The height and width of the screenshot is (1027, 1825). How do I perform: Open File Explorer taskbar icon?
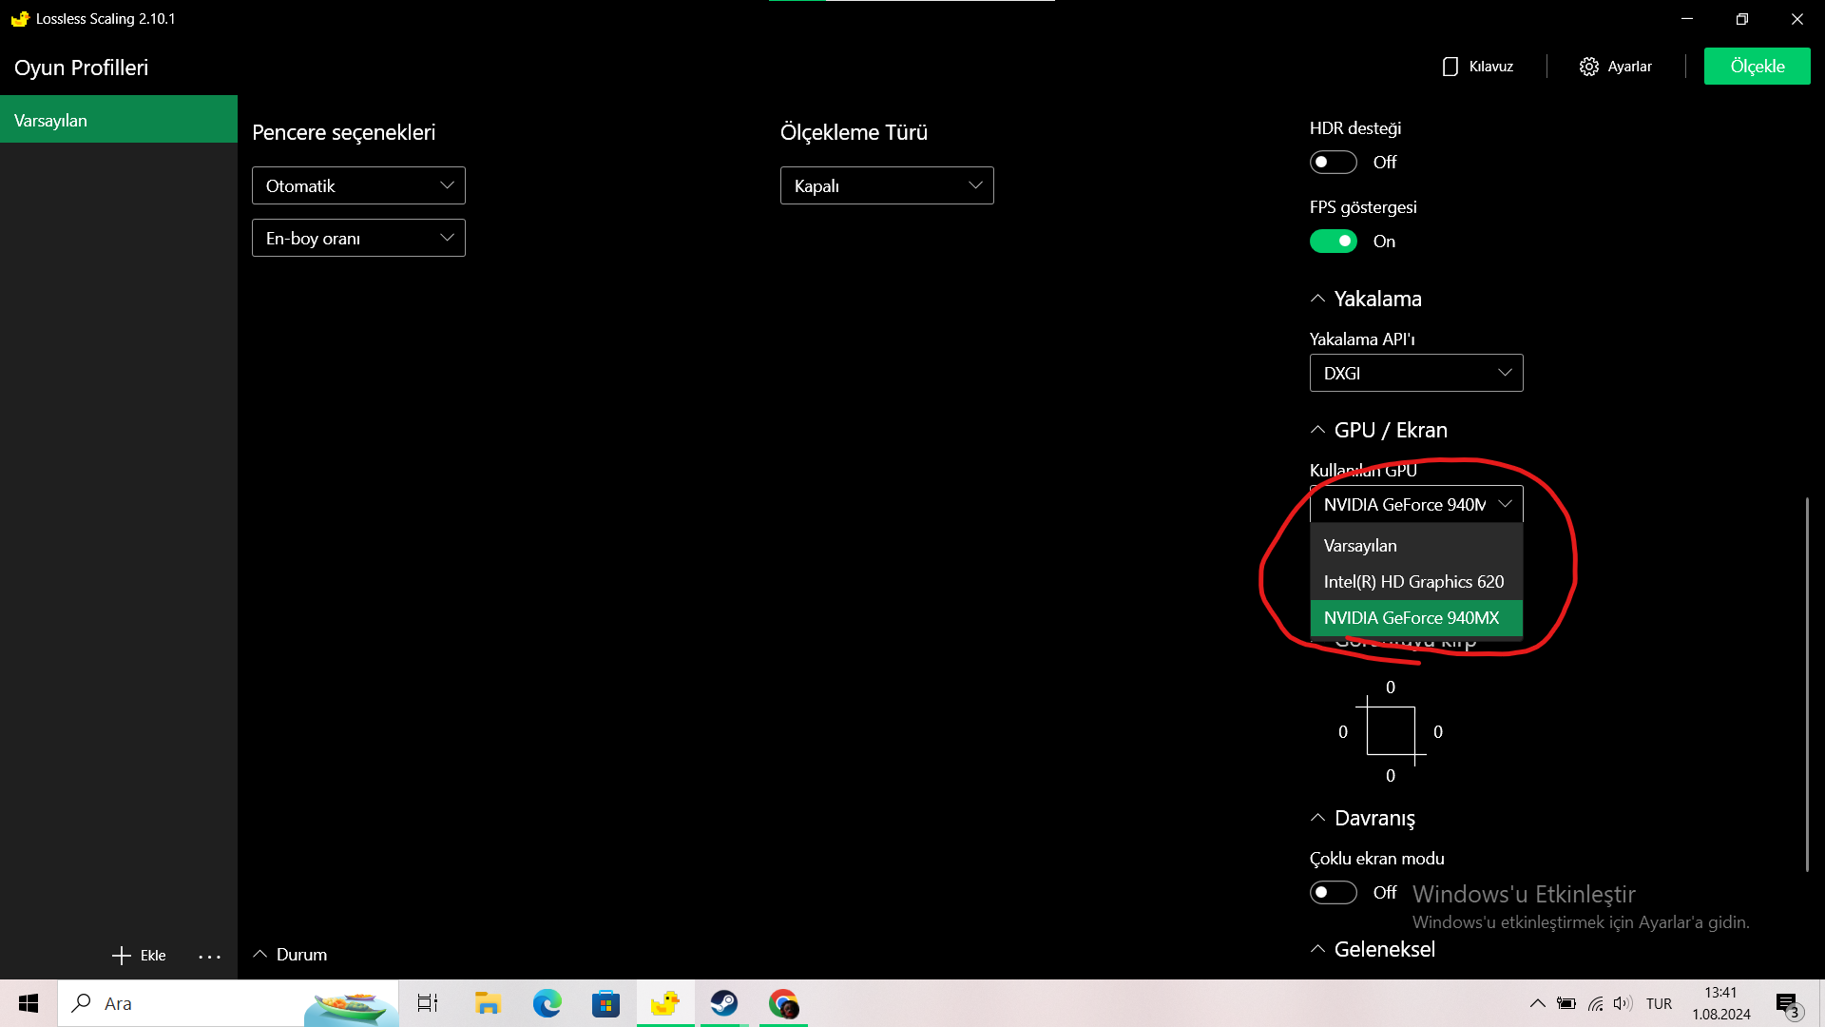488,1003
